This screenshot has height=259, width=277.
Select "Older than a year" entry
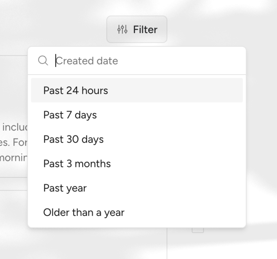[84, 213]
